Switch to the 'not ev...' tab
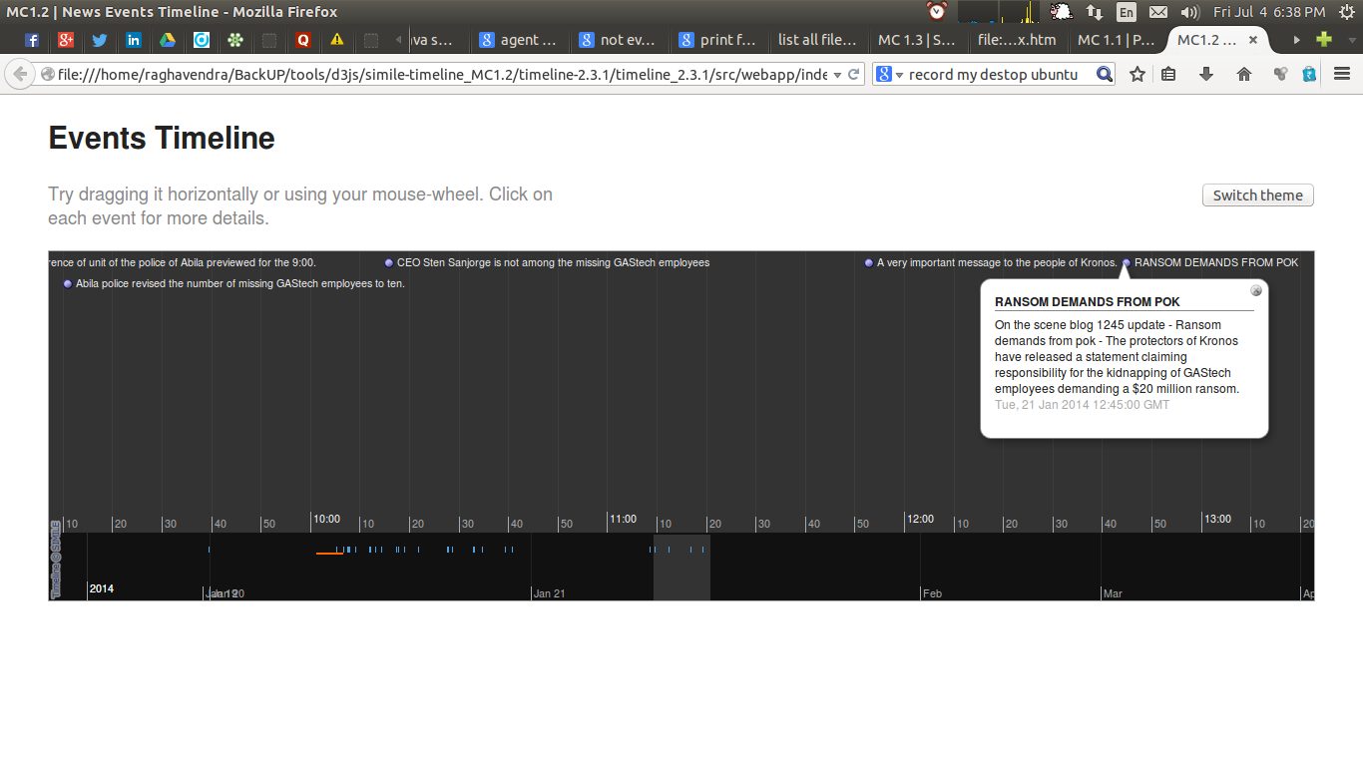 (618, 40)
